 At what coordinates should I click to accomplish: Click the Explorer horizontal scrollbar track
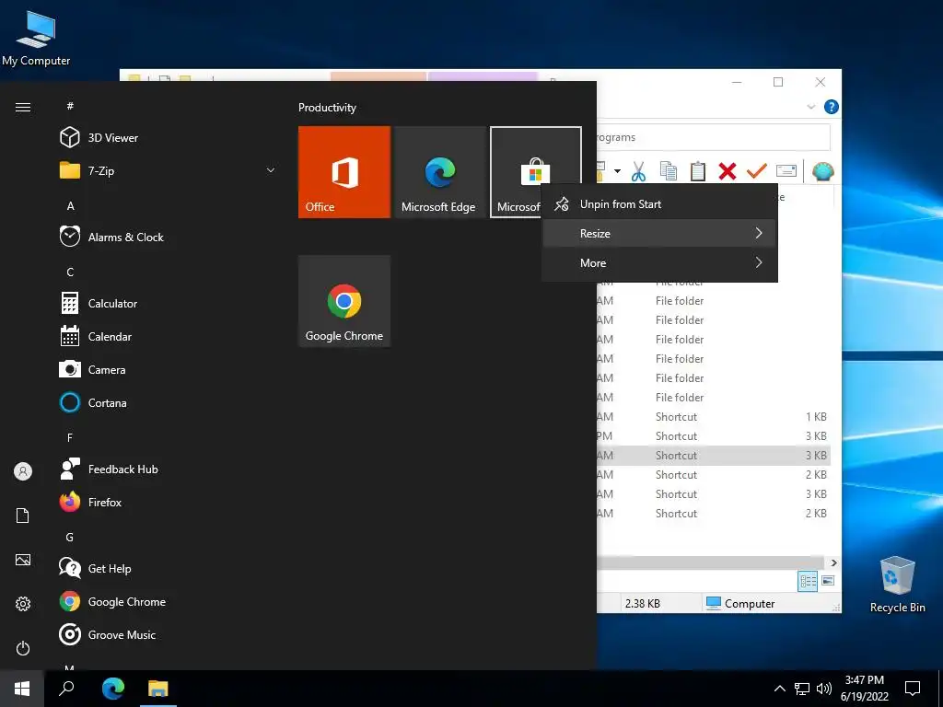point(712,562)
